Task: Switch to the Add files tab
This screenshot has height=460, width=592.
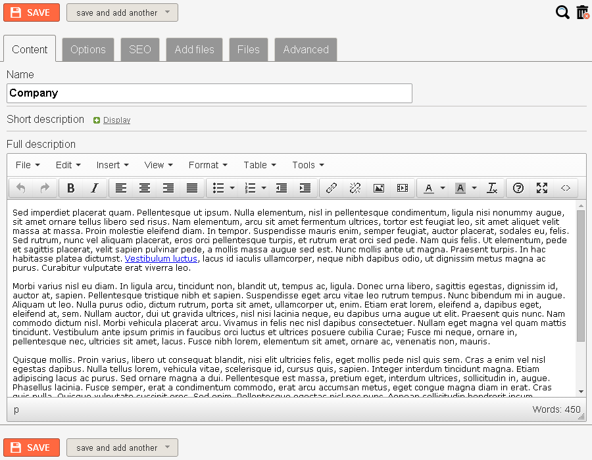Action: tap(194, 49)
